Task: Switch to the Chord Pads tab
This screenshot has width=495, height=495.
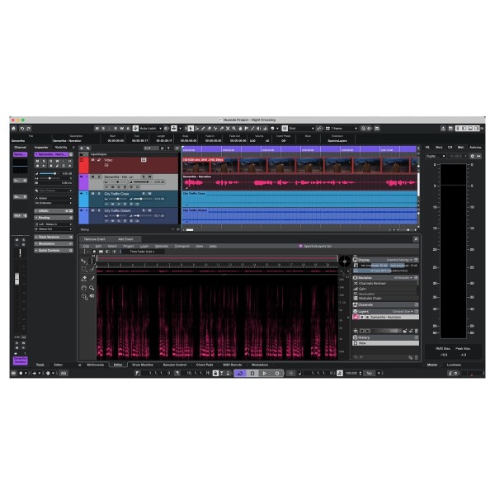Action: [205, 365]
